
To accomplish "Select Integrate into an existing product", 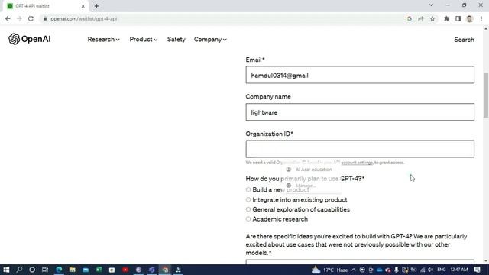I will 248,199.
